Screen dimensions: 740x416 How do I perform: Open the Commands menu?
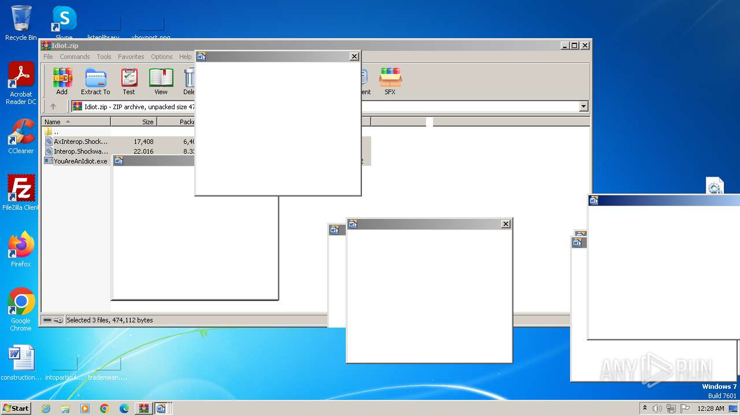(x=75, y=57)
